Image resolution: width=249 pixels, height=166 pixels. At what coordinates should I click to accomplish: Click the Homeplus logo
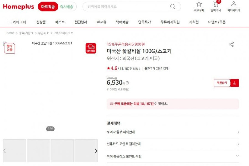[18, 7]
